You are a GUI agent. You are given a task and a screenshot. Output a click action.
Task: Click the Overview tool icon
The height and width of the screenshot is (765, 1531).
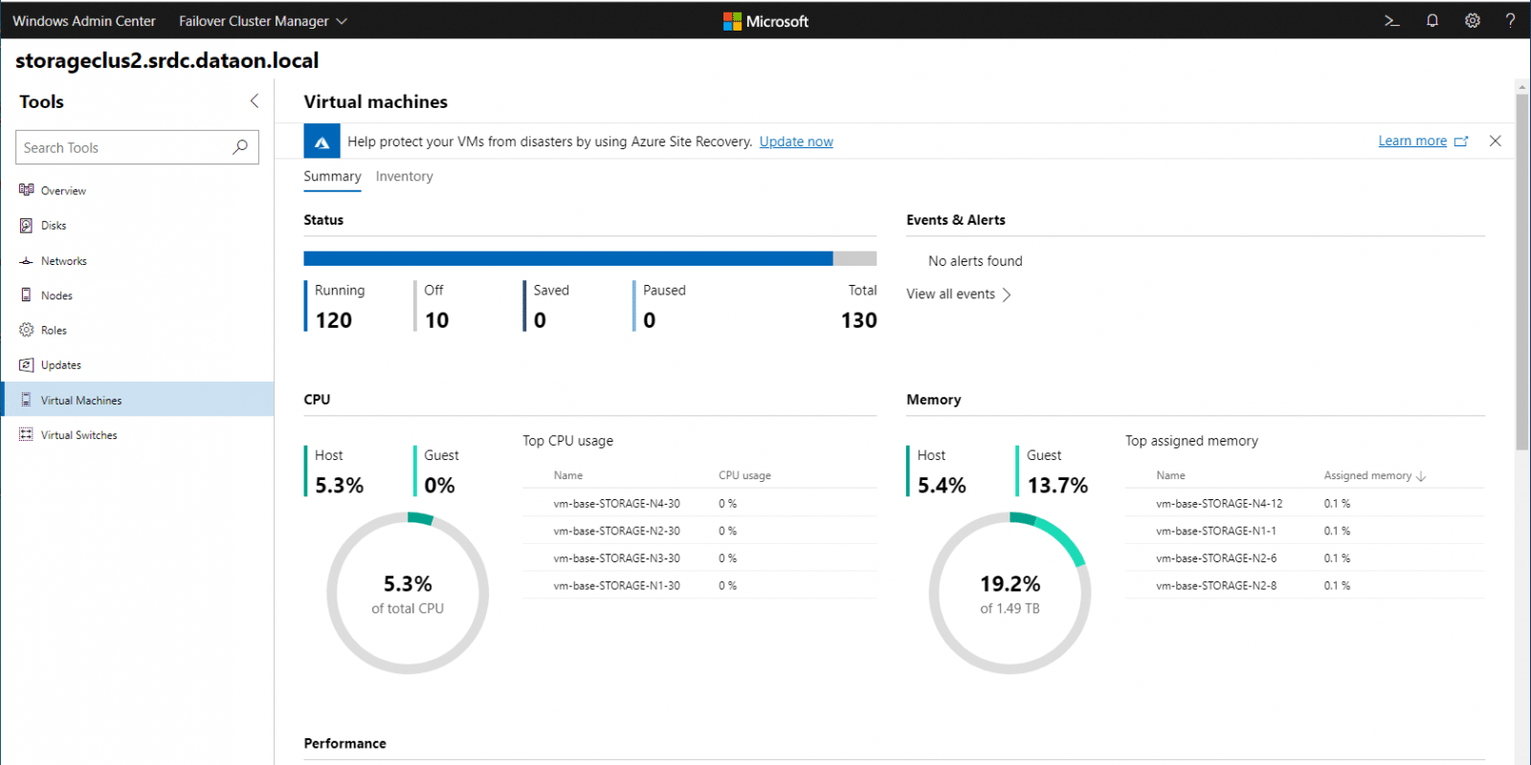pos(26,189)
